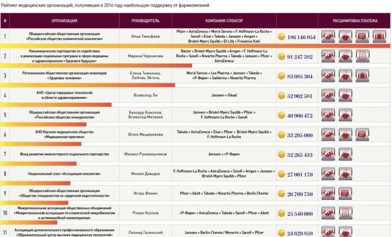Click the handshake icon in row 6
This screenshot has width=392, height=237.
tap(328, 135)
